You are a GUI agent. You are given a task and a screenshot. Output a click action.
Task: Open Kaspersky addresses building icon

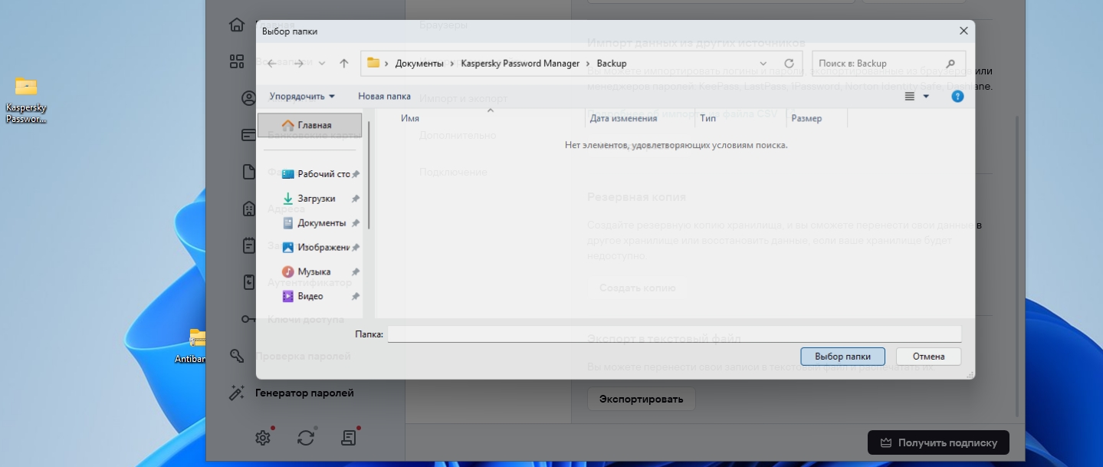248,209
